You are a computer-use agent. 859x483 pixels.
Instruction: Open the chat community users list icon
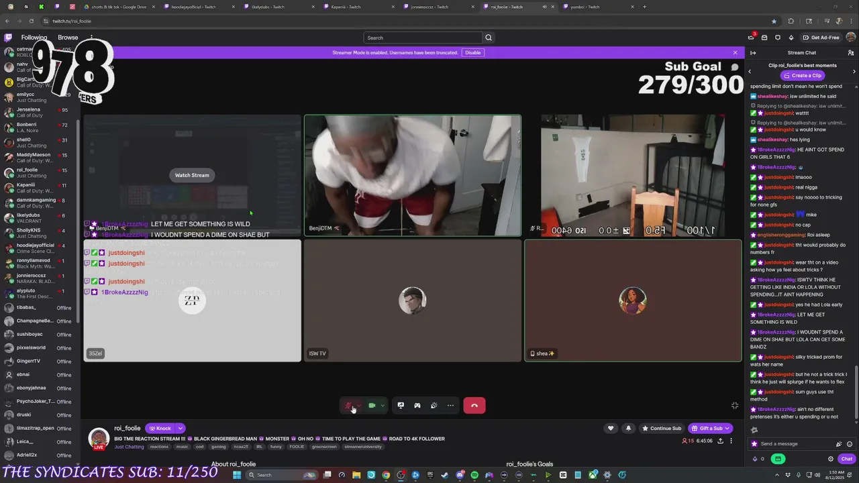point(851,52)
